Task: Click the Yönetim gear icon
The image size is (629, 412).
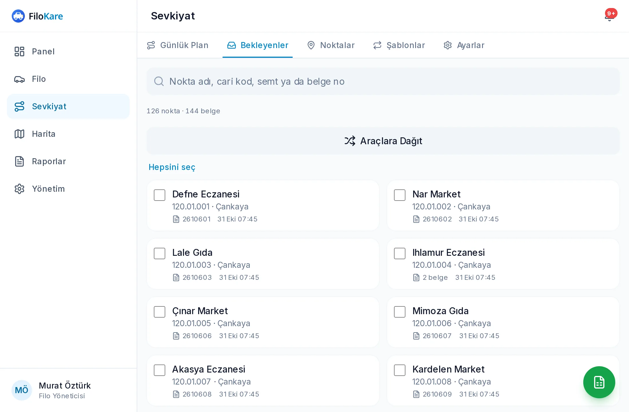Action: 19,189
